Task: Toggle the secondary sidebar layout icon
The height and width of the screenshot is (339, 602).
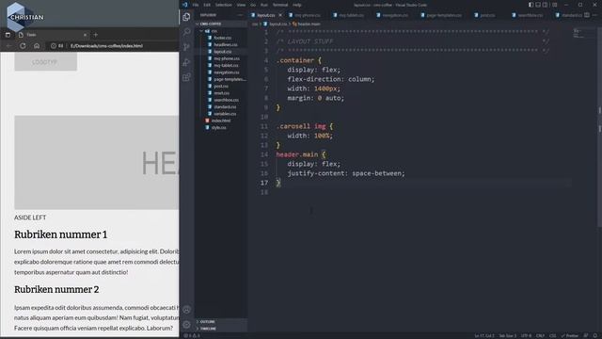Action: (x=545, y=5)
